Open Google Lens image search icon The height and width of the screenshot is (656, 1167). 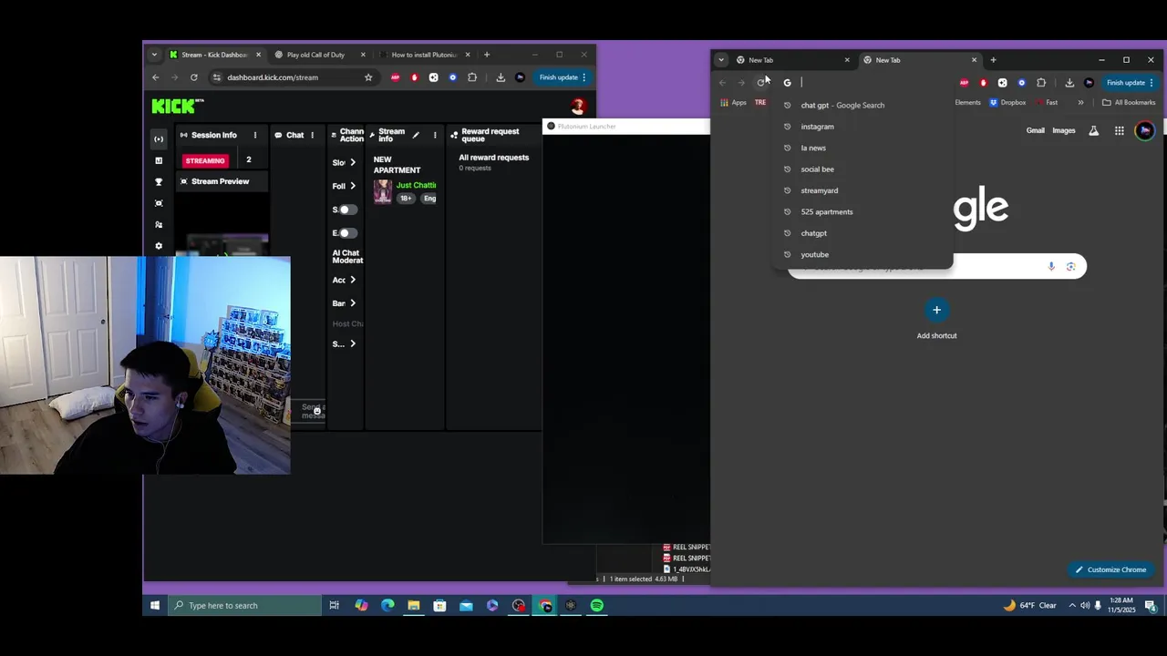tap(1070, 266)
